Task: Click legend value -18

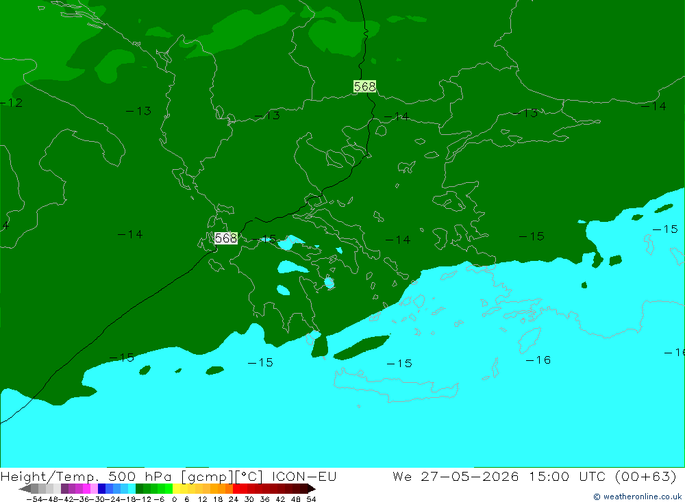Action: click(129, 499)
